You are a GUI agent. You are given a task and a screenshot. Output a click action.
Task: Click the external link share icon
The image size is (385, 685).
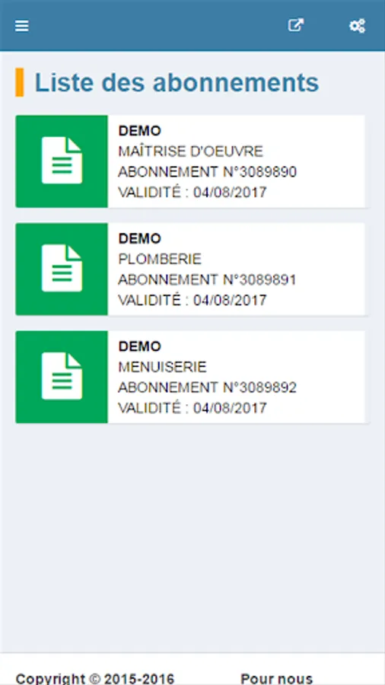(295, 25)
